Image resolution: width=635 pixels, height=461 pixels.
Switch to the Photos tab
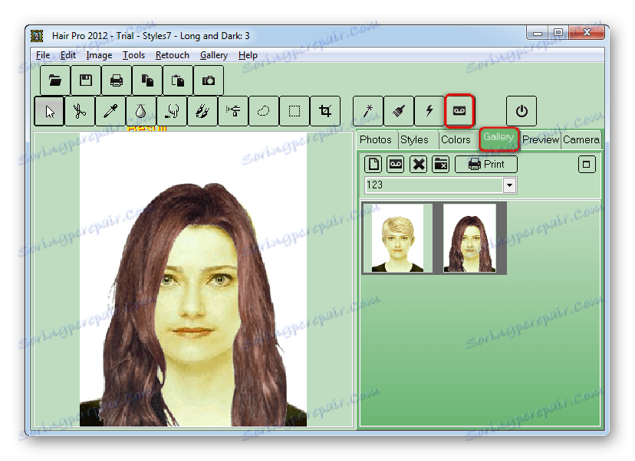coord(376,140)
